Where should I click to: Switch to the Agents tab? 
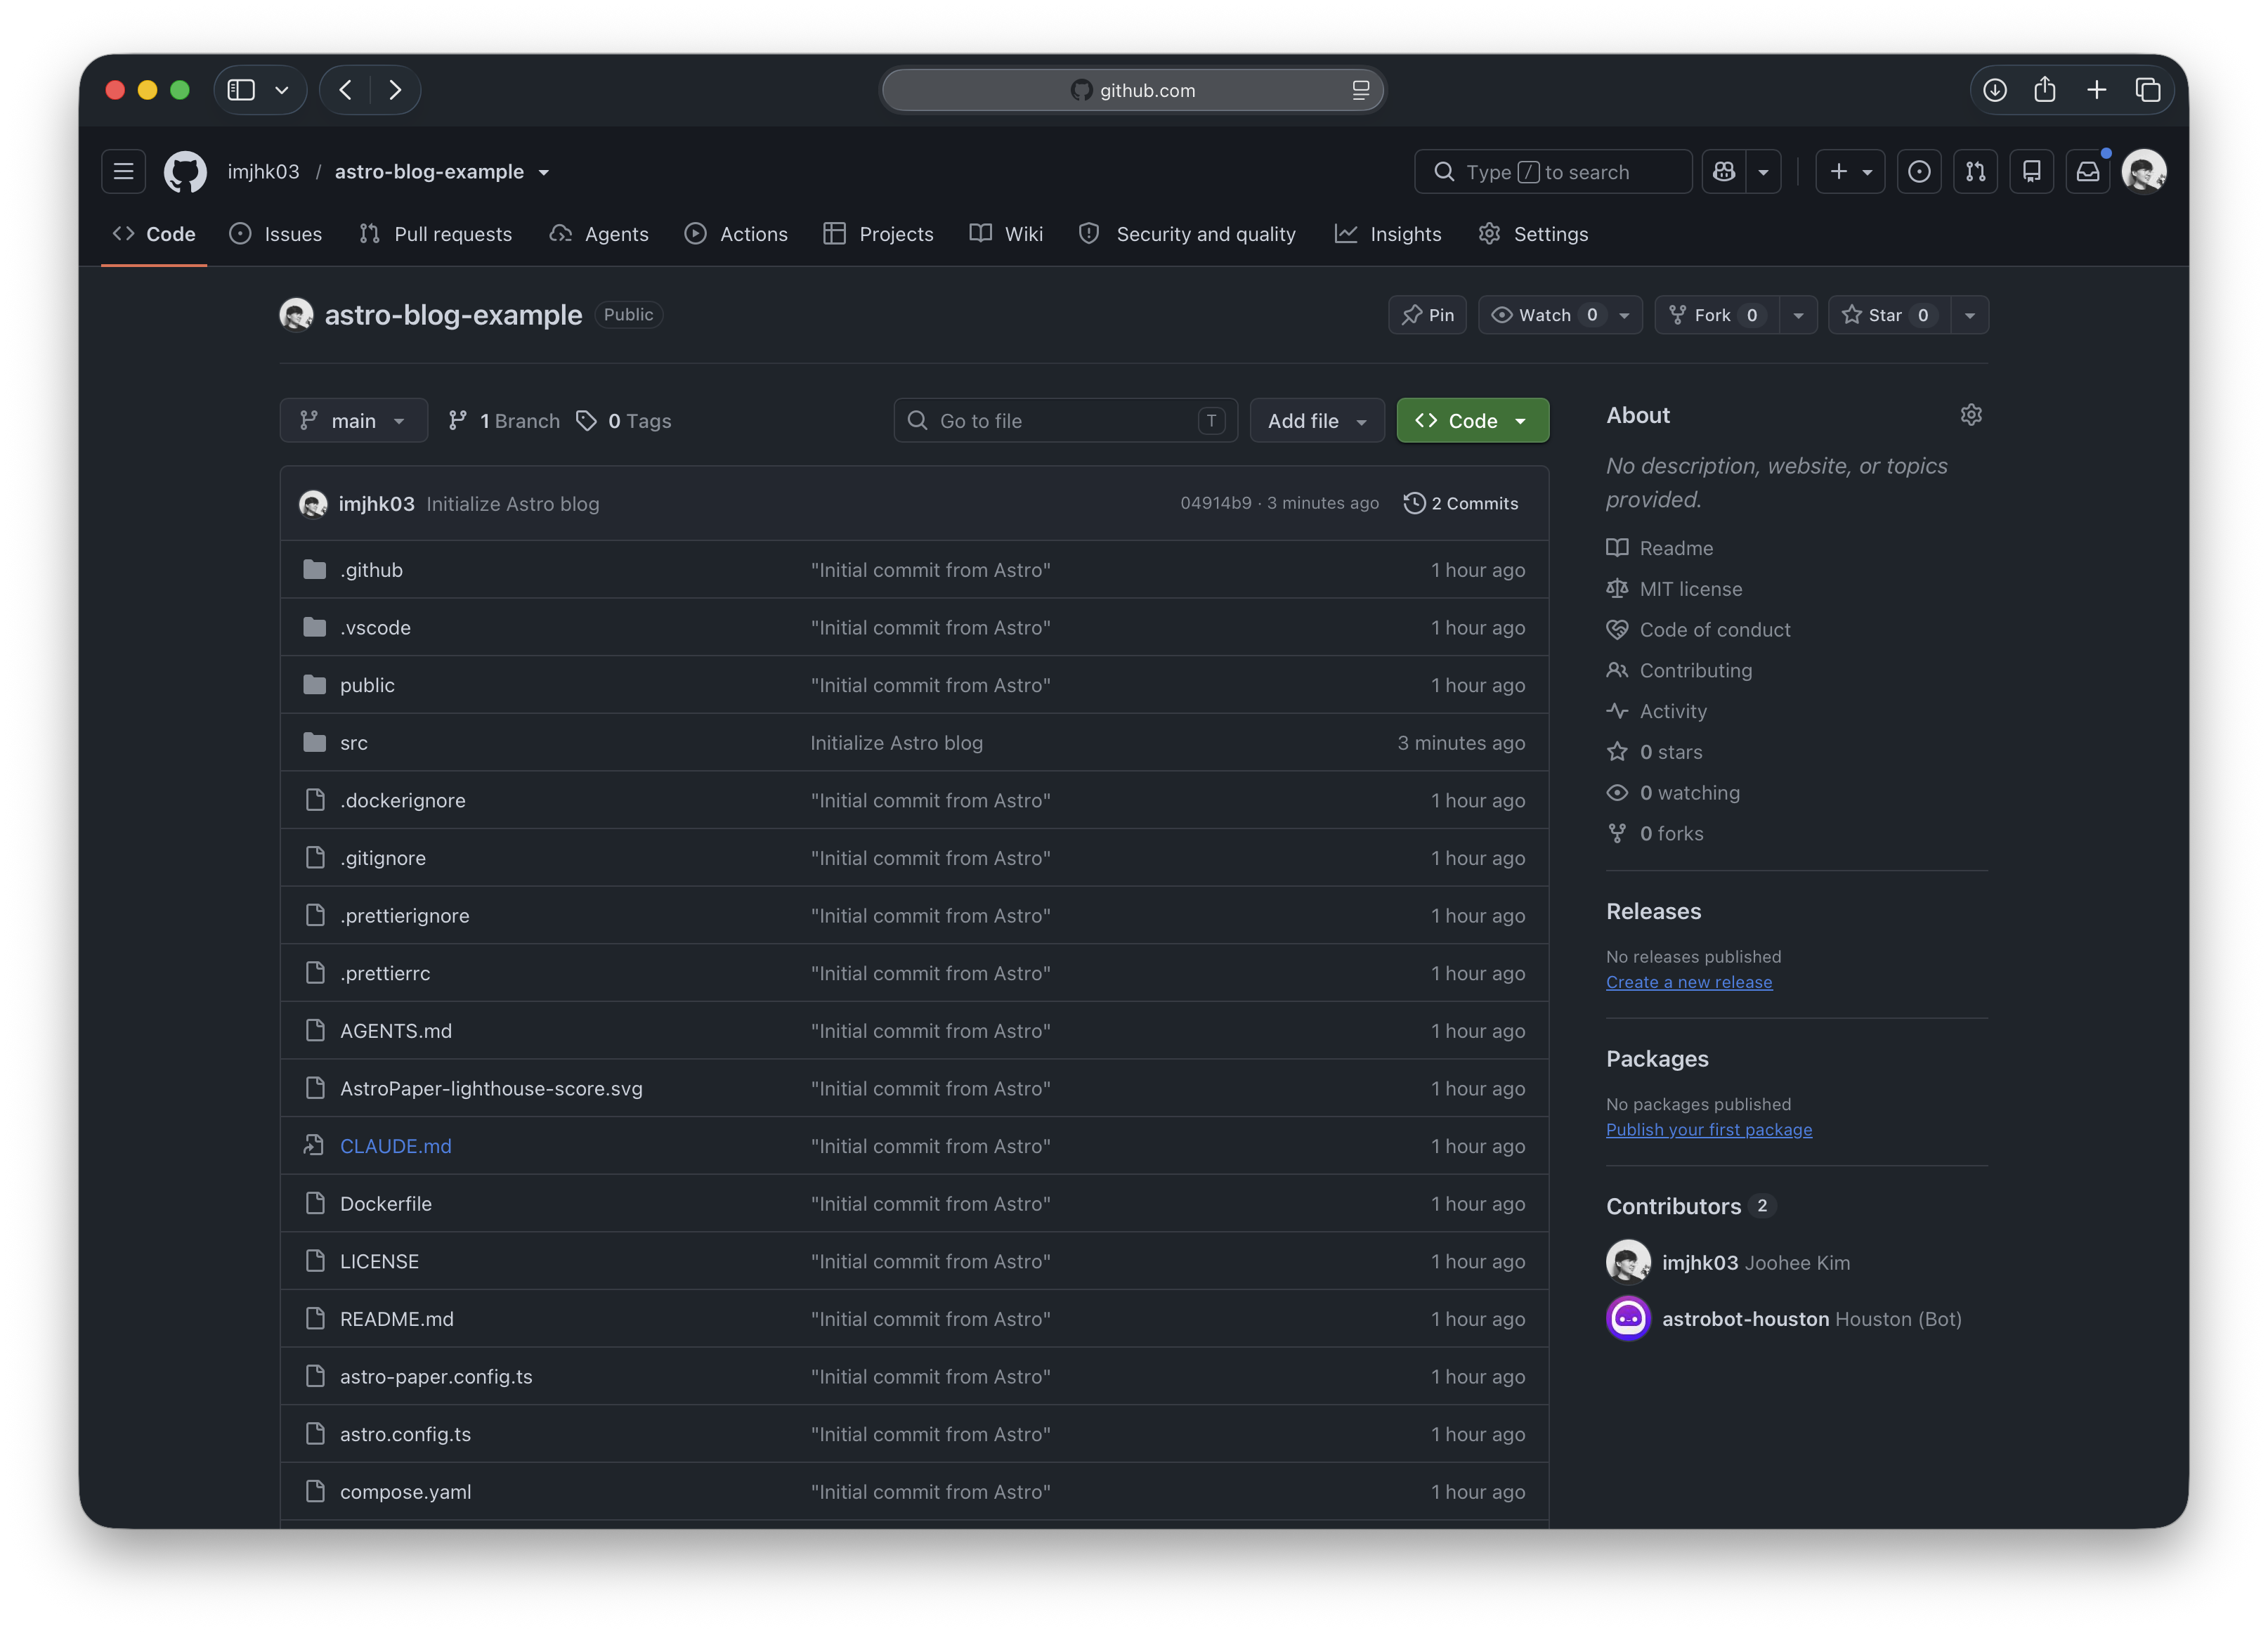pos(599,234)
